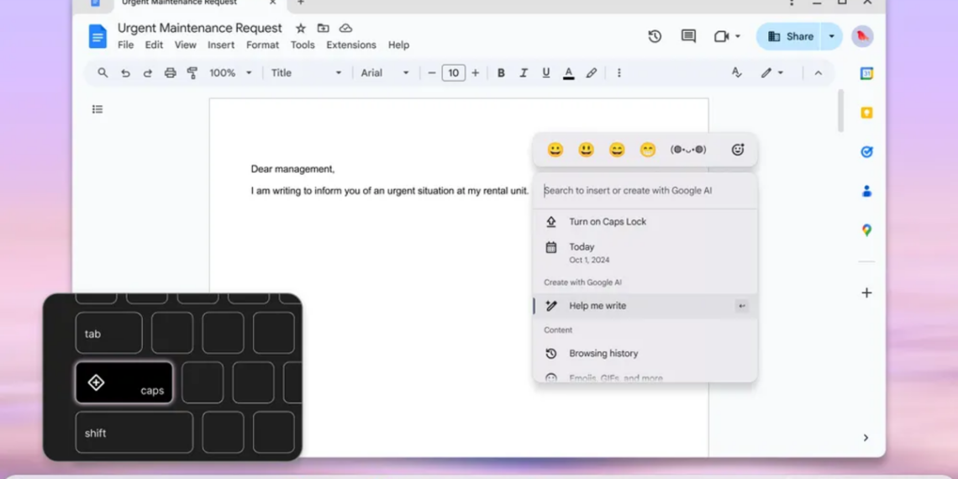Click the Urgent Maintenance Request title field
This screenshot has height=479, width=958.
point(200,28)
